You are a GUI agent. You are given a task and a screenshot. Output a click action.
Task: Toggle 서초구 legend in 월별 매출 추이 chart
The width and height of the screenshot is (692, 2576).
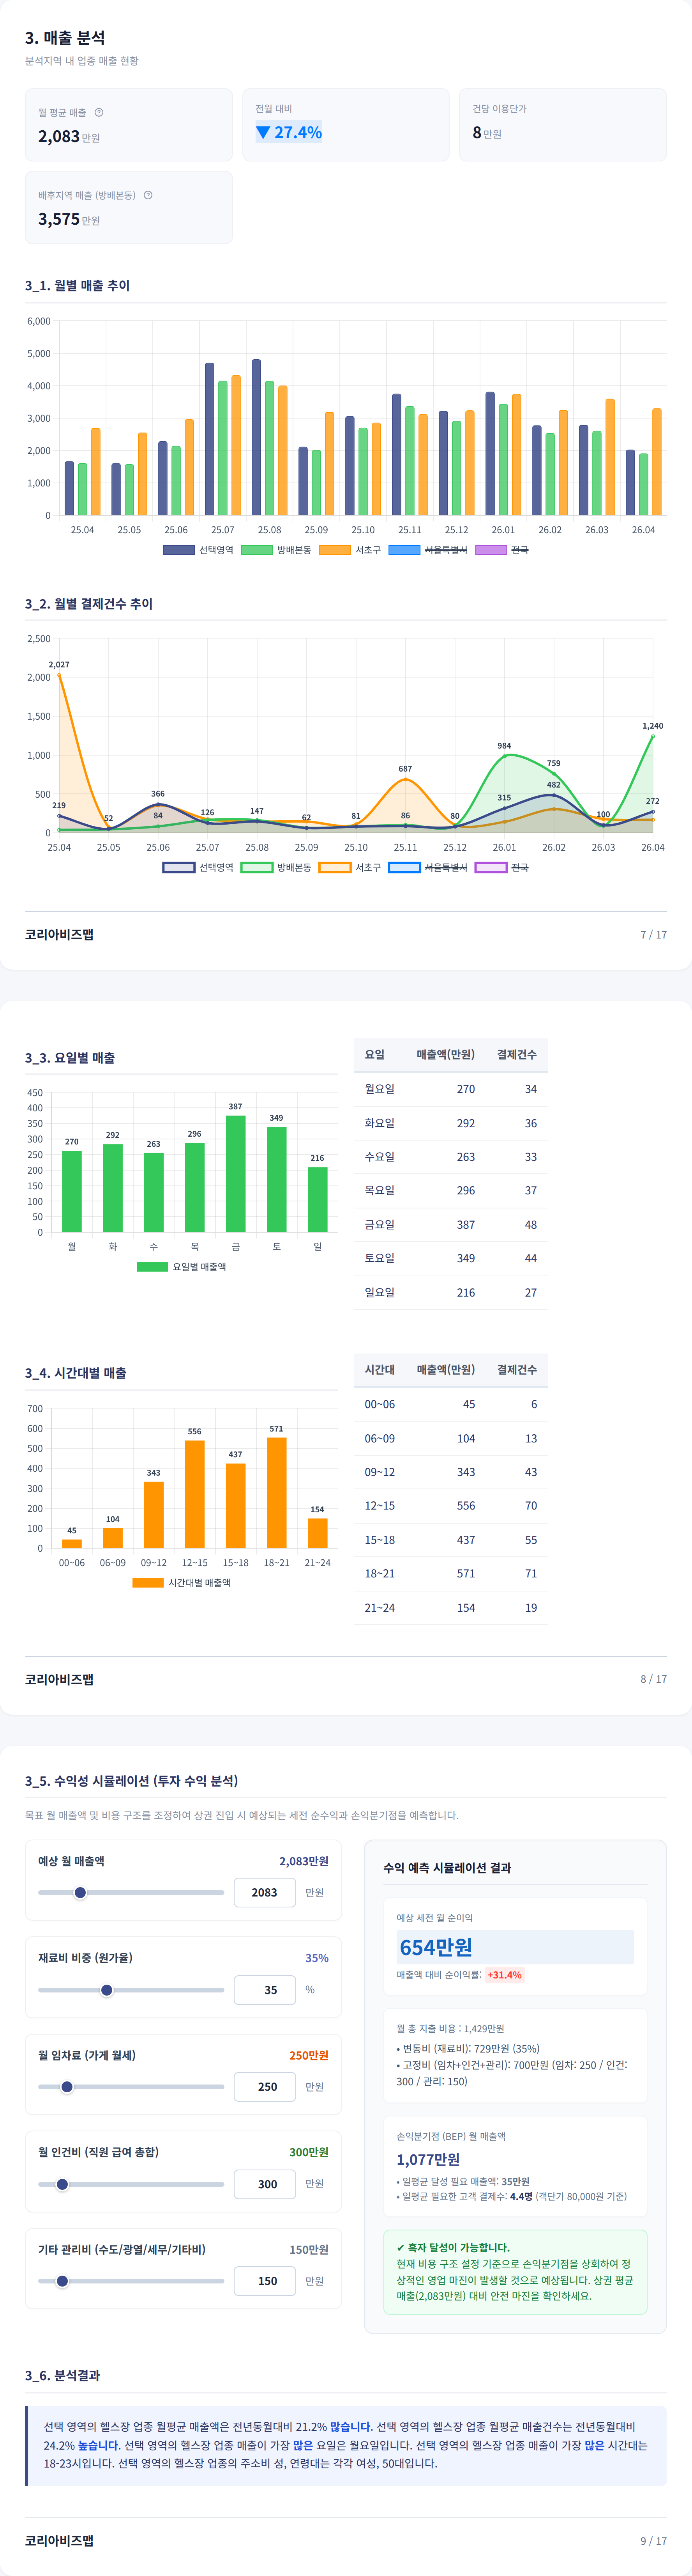click(x=351, y=550)
